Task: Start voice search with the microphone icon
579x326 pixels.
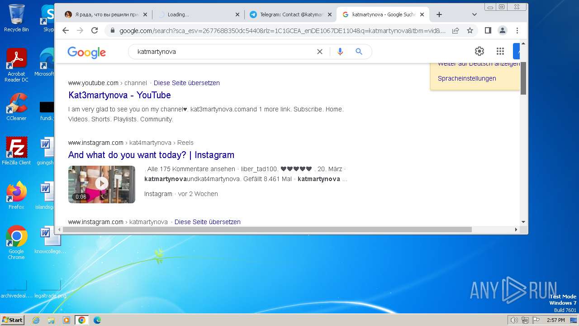Action: [340, 52]
